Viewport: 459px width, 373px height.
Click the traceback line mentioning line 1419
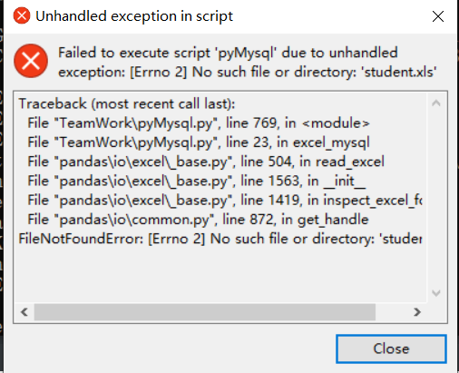(225, 201)
